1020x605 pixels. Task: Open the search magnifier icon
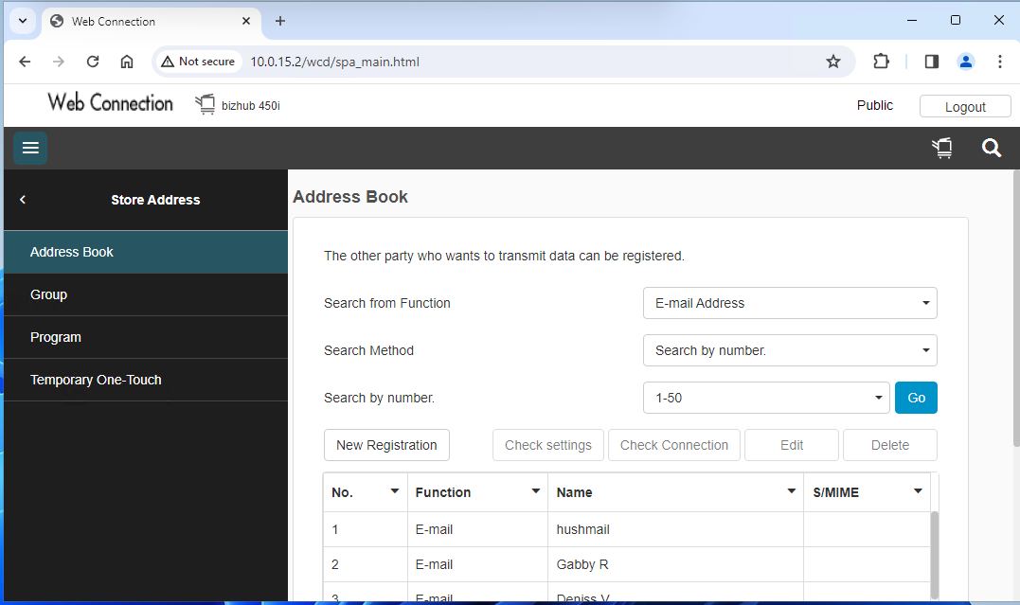[x=991, y=149]
